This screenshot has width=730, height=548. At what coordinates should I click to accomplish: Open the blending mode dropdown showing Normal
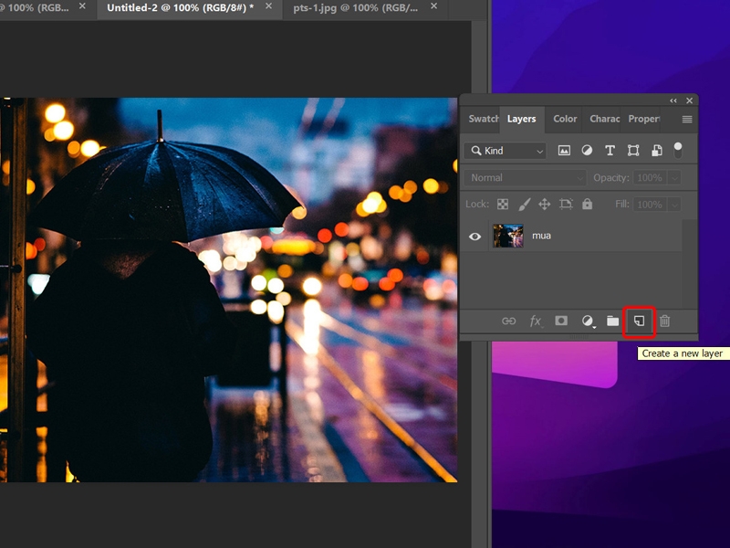click(525, 177)
